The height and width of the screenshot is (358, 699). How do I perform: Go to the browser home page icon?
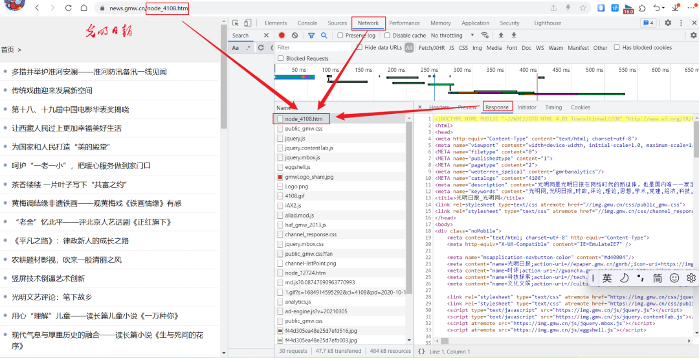[x=83, y=8]
